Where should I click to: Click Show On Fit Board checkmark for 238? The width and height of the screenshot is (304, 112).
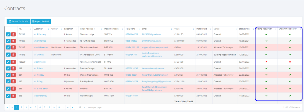point(290,68)
